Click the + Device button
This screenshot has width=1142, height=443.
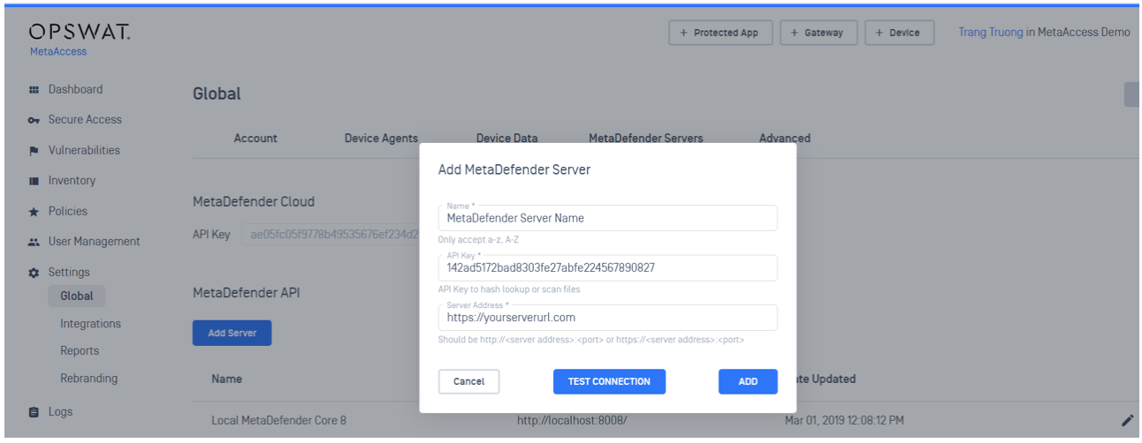point(899,34)
